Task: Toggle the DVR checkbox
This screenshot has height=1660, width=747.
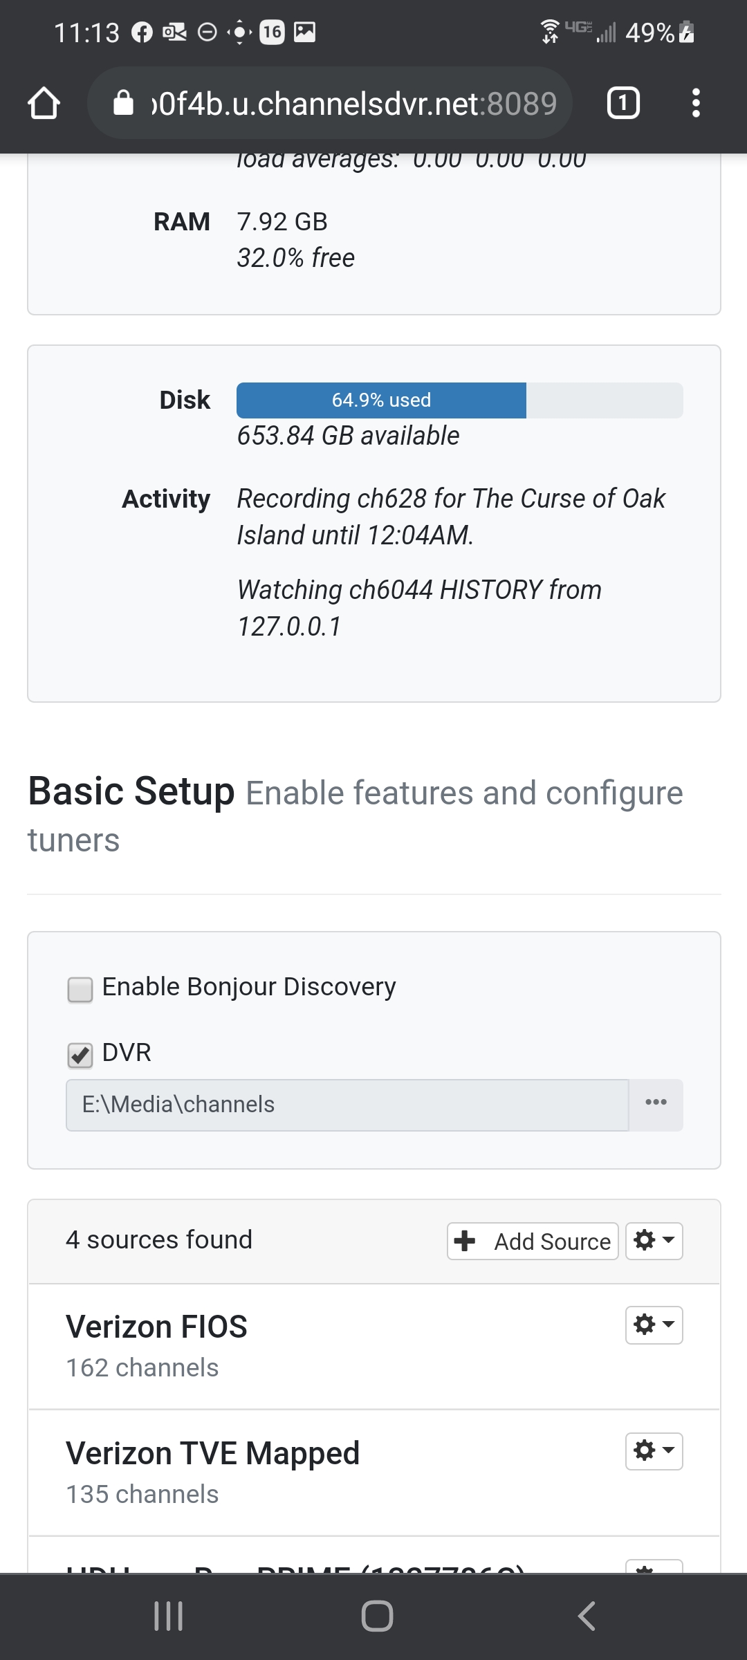Action: pyautogui.click(x=80, y=1055)
